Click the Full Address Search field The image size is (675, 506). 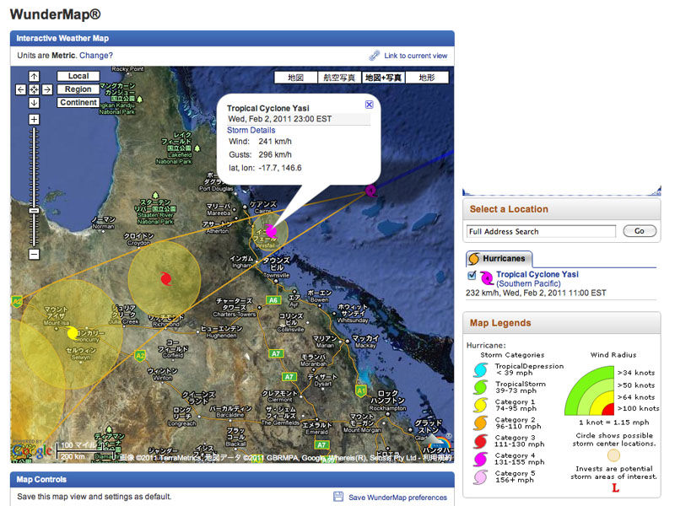coord(541,231)
